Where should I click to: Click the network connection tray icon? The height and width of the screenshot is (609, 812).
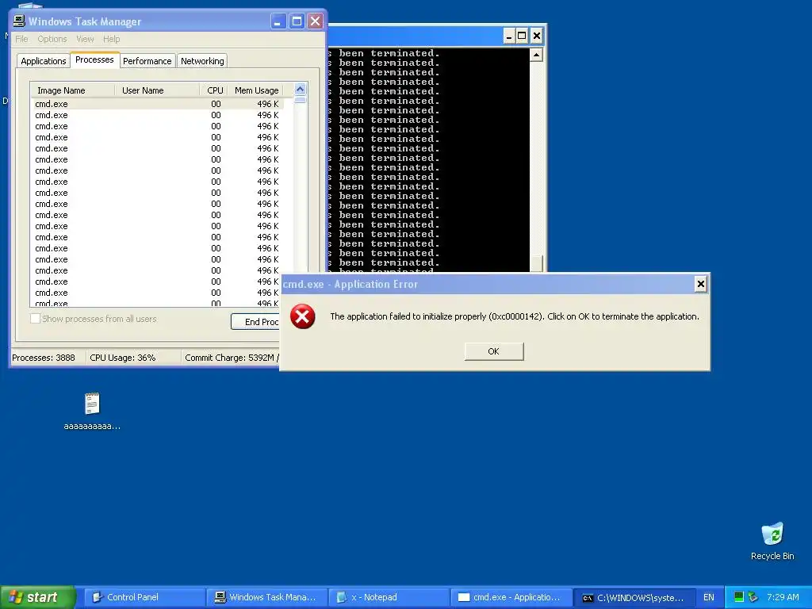753,597
